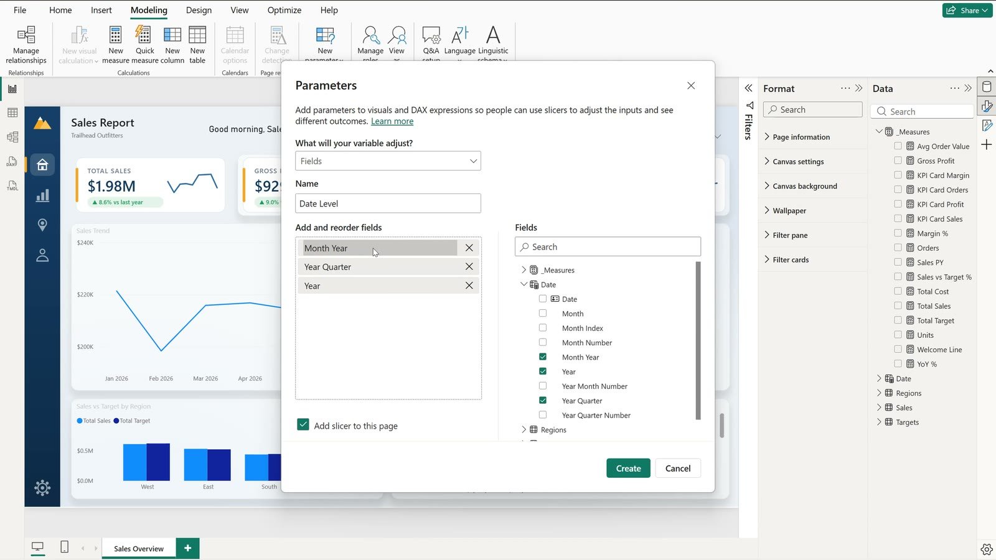996x560 pixels.
Task: Click the parameter Name input field
Action: pyautogui.click(x=388, y=203)
